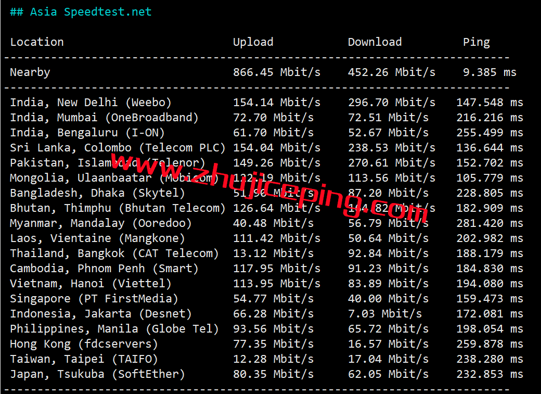Image resolution: width=541 pixels, height=394 pixels.
Task: Click 'Laos, Vientaine (Mangkone)' row label
Action: click(x=97, y=238)
